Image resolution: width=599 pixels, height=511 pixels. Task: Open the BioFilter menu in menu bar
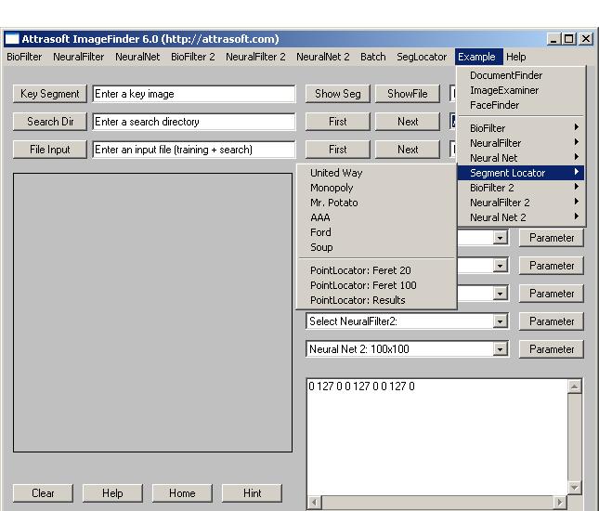pyautogui.click(x=24, y=57)
